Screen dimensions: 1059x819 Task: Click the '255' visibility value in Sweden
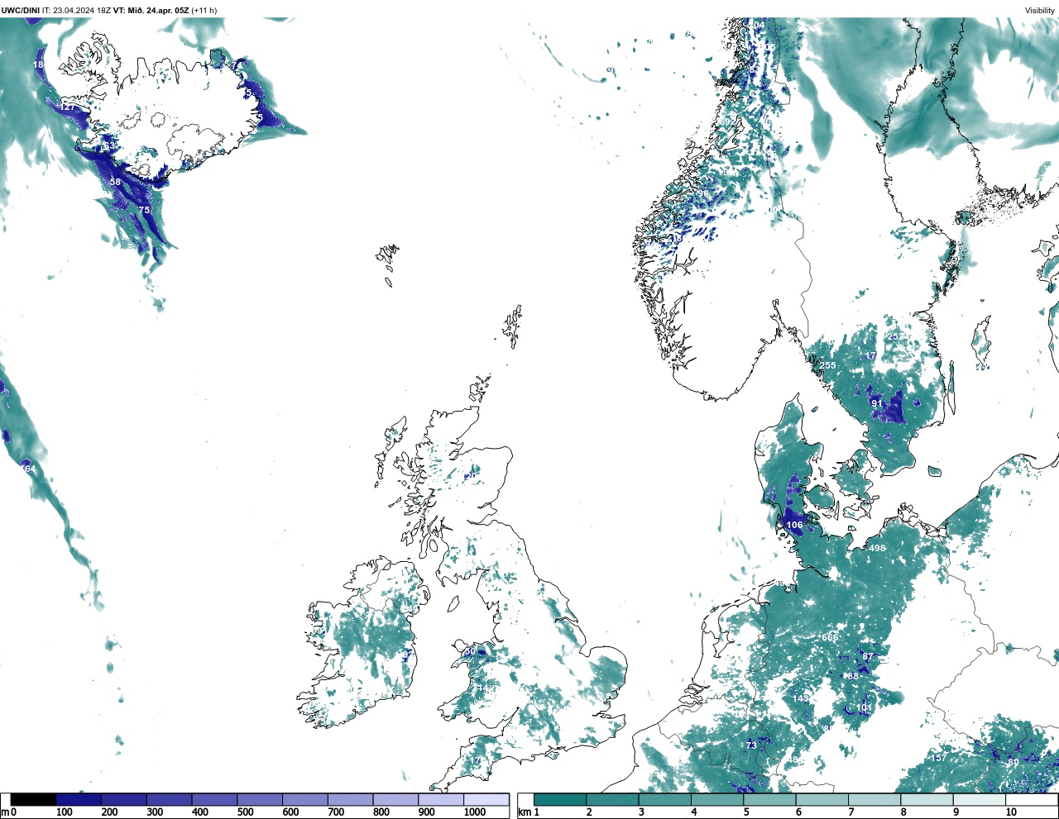[x=827, y=365]
